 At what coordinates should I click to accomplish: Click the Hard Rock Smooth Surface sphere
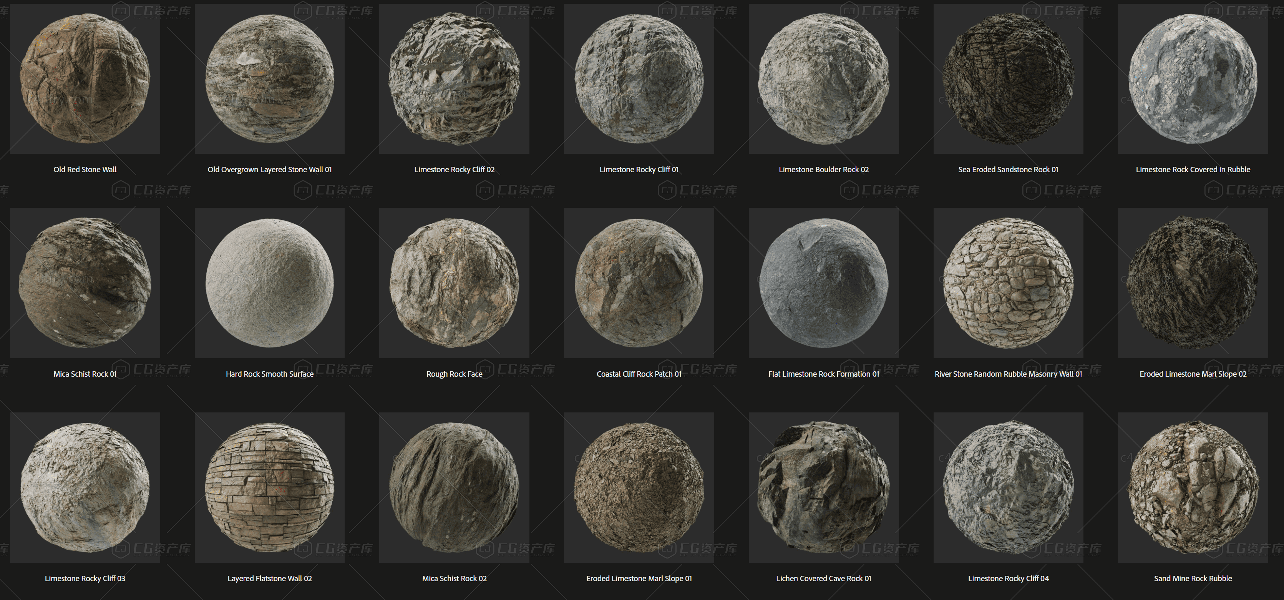(270, 283)
